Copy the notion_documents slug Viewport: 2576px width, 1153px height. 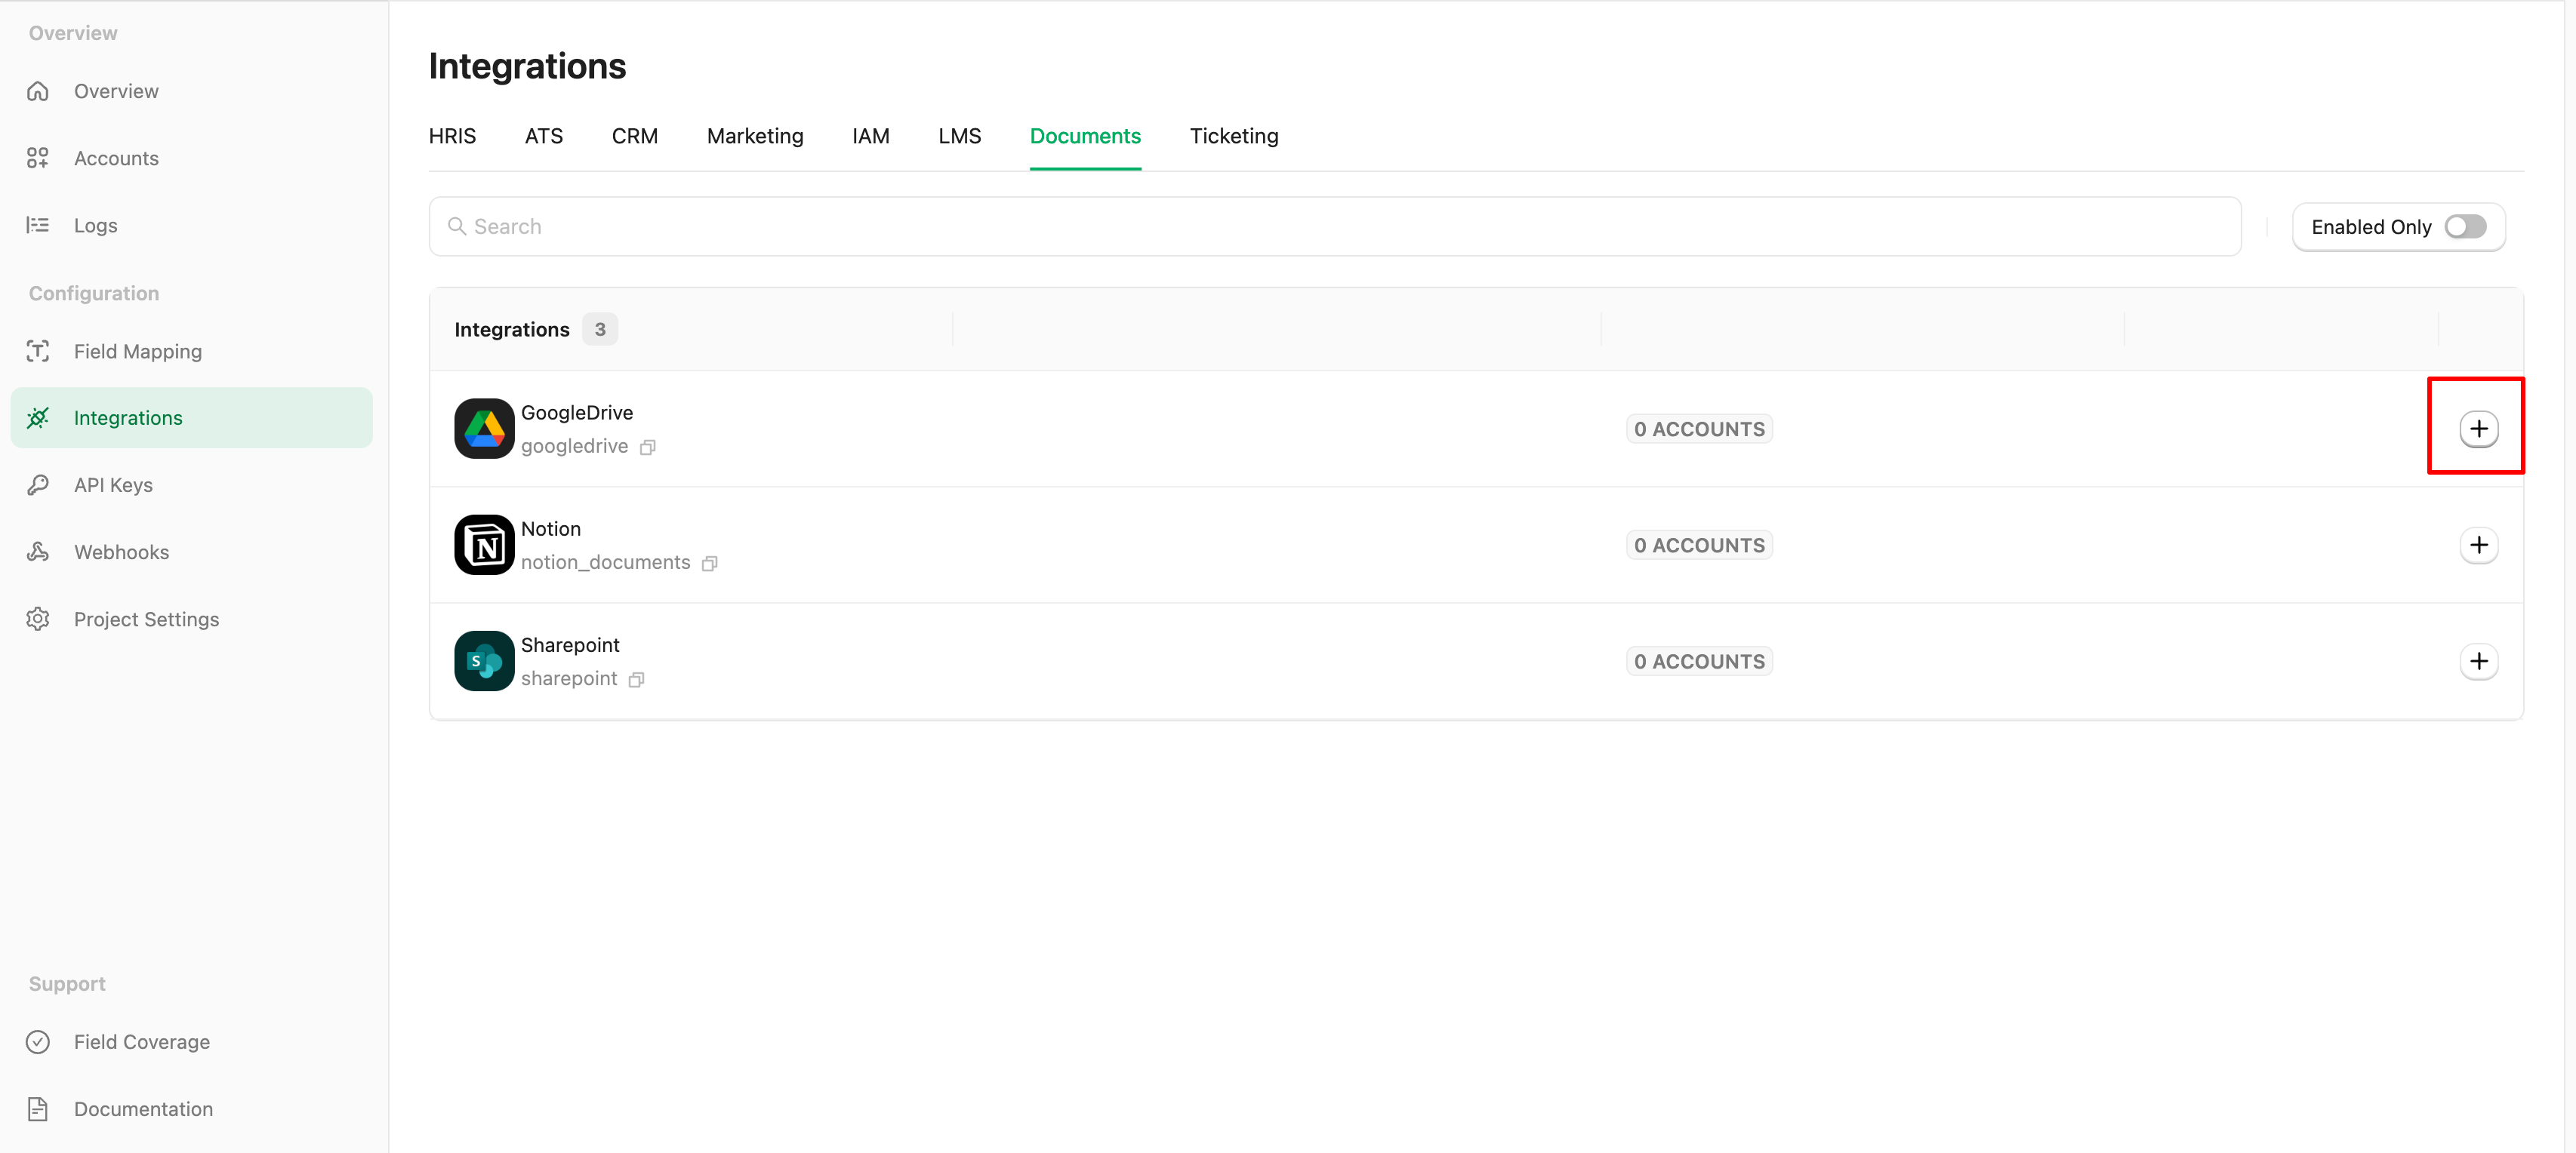pos(710,562)
